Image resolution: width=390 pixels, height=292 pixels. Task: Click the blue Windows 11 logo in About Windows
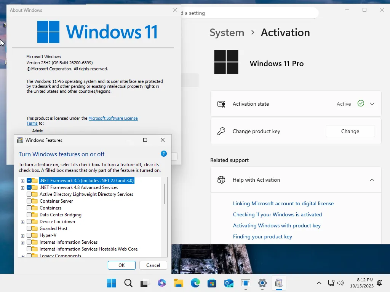tap(48, 32)
